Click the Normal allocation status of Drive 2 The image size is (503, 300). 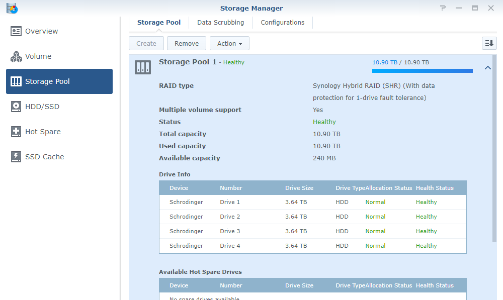coord(375,217)
